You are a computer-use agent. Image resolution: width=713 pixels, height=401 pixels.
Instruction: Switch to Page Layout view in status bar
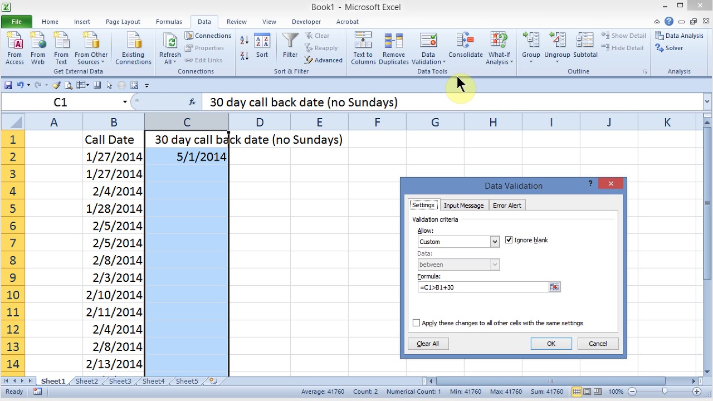(x=588, y=392)
